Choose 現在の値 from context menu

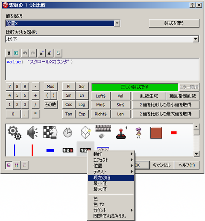tap(111, 178)
